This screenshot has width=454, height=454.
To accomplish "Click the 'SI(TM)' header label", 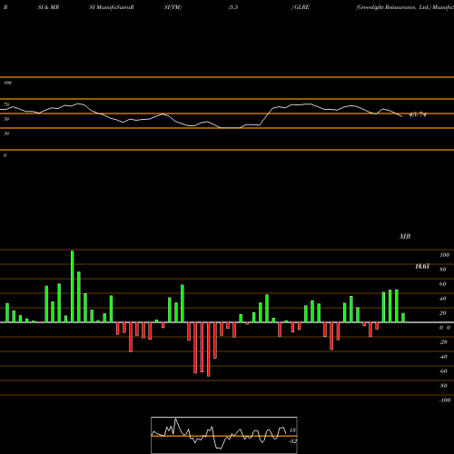I will tap(173, 7).
